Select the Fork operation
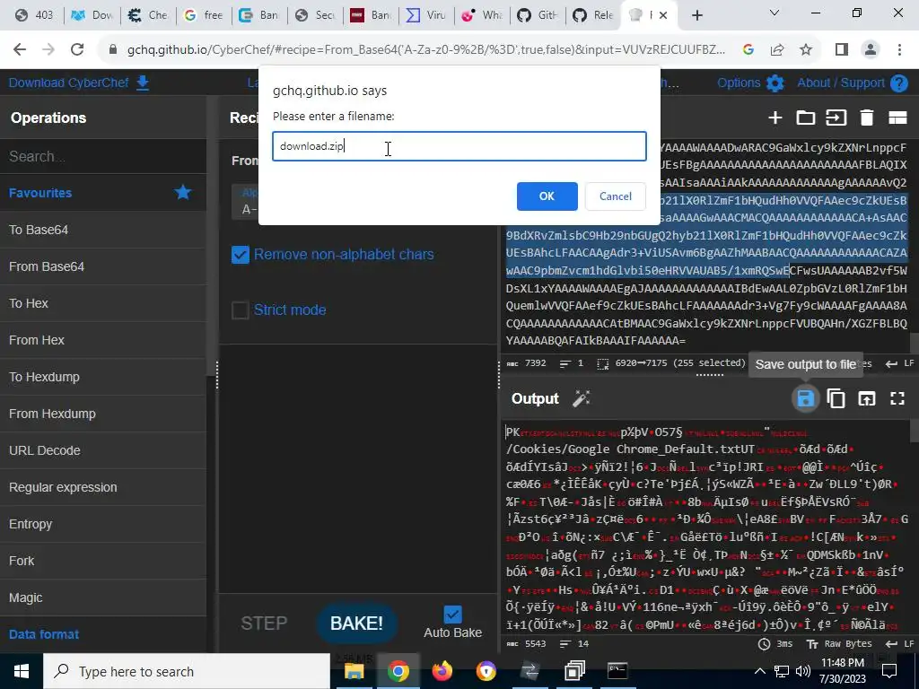Image resolution: width=919 pixels, height=689 pixels. (103, 562)
